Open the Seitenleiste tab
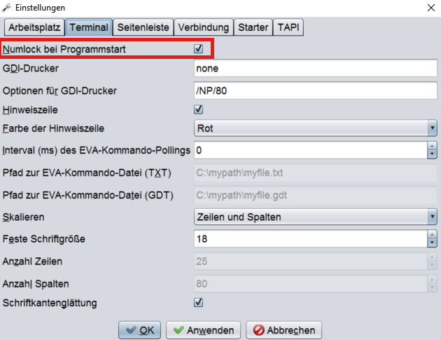441x340 pixels. point(143,27)
